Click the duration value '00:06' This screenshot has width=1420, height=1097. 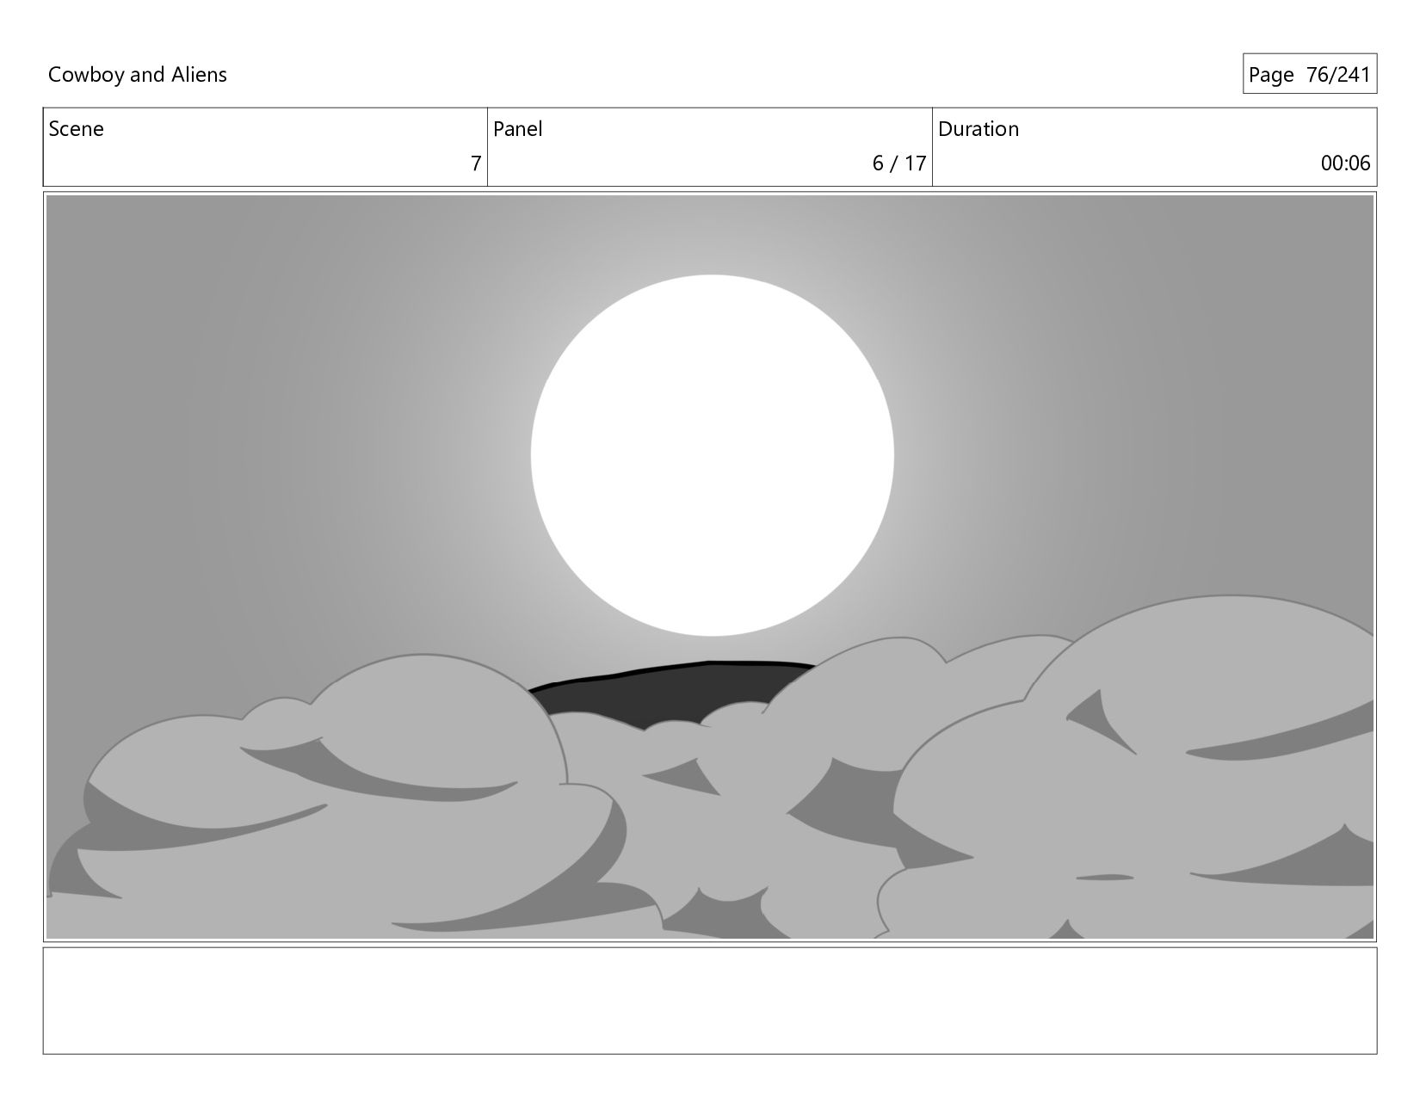tap(1345, 163)
